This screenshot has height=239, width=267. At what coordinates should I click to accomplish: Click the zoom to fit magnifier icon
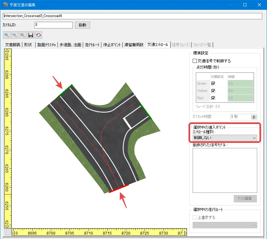(x=22, y=35)
